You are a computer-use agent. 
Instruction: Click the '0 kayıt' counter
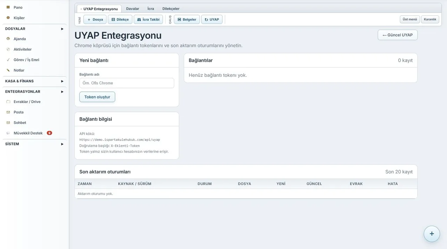pos(405,60)
